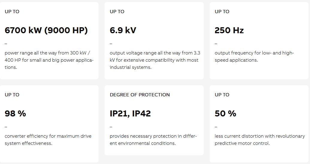This screenshot has width=310, height=164.
Task: Click the environmental protection description text
Action: click(153, 139)
